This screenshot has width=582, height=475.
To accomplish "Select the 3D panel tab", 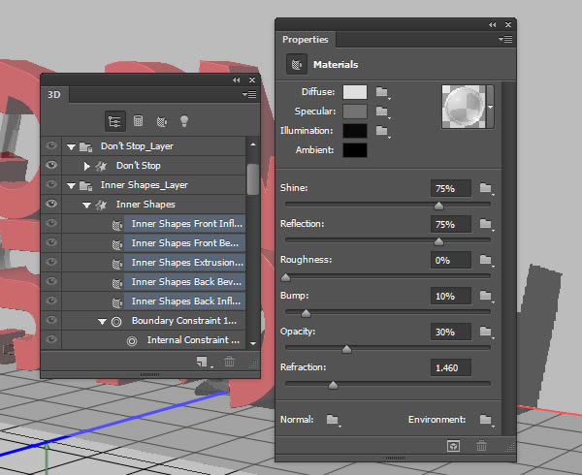I will pyautogui.click(x=54, y=95).
